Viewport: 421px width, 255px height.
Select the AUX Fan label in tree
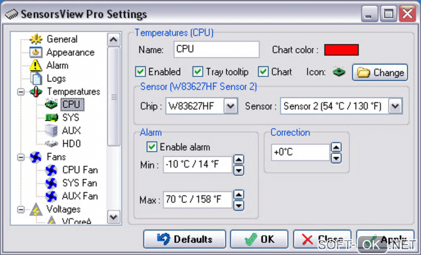[x=80, y=197]
